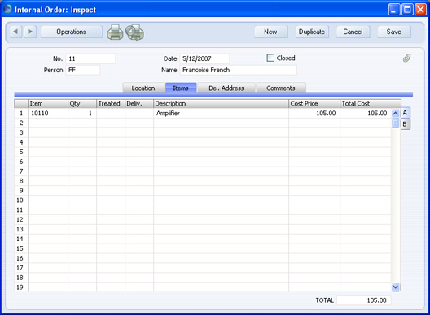Viewport: 430px width, 315px height.
Task: Select row number 2 in grid
Action: pyautogui.click(x=21, y=123)
